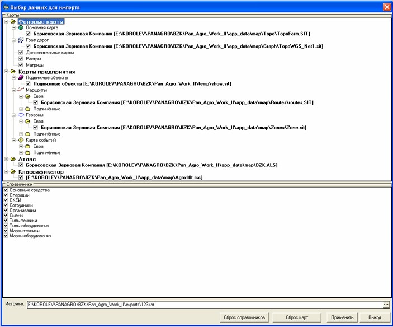Screen dimensions: 393x327
Task: Collapse the Карты предприятия node
Action: click(x=6, y=71)
